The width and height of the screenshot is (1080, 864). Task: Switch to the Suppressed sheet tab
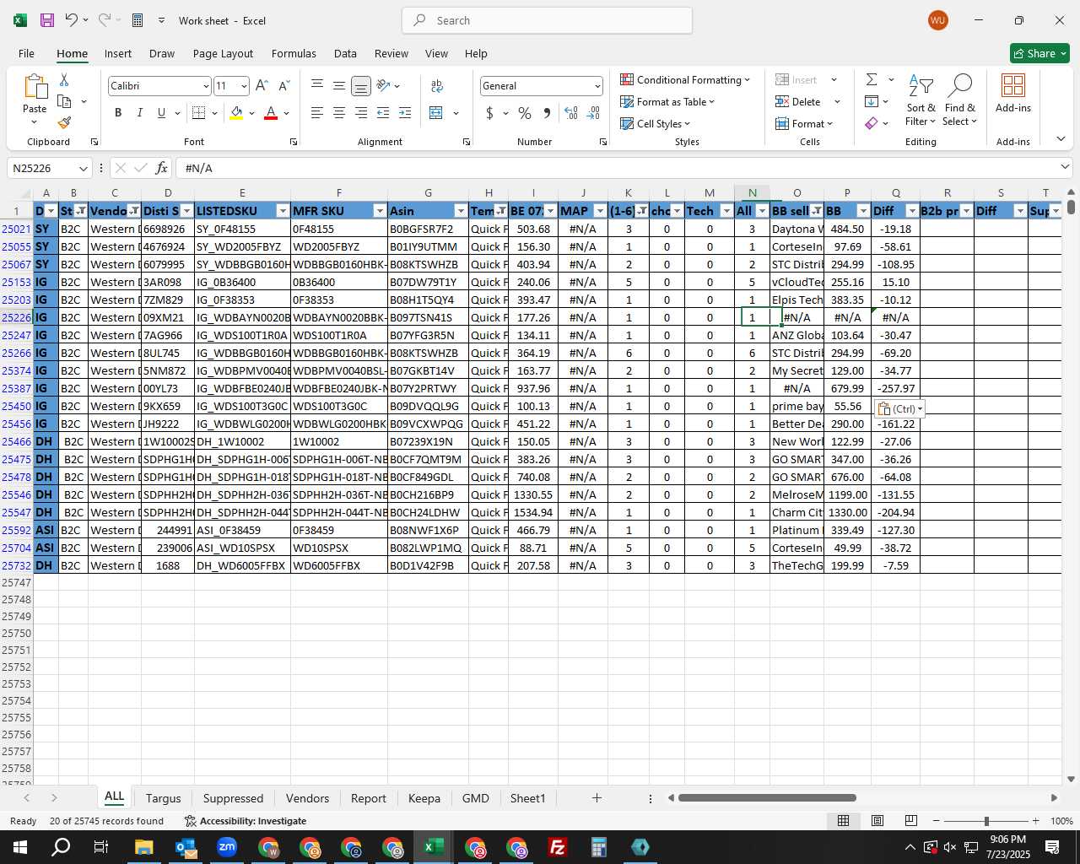pos(233,798)
